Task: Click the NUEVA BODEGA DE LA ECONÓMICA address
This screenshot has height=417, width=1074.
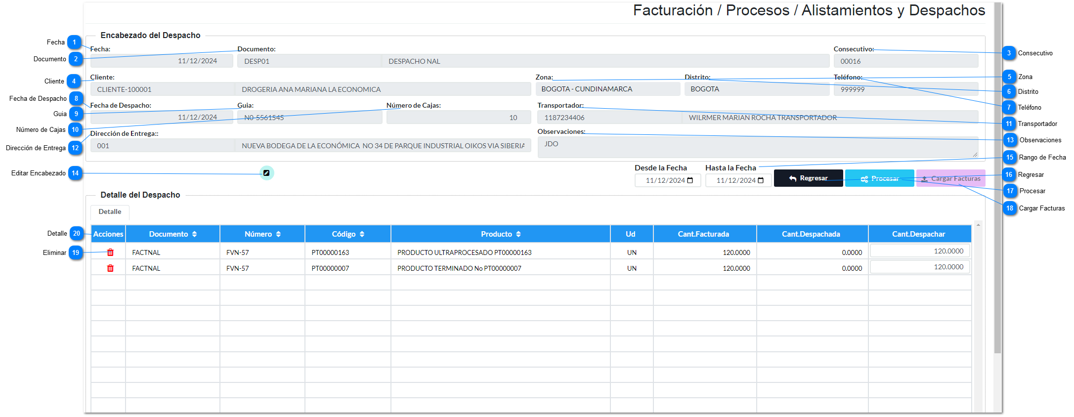Action: (383, 146)
